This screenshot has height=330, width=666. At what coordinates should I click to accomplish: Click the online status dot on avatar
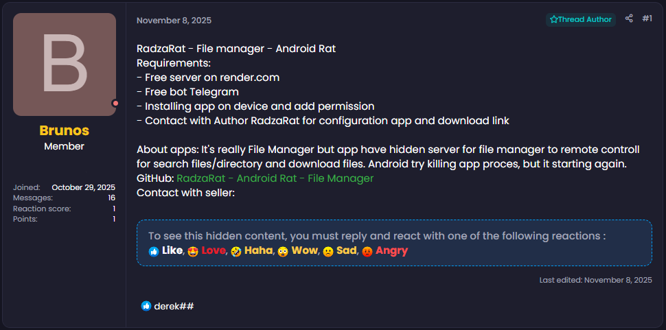tap(115, 104)
